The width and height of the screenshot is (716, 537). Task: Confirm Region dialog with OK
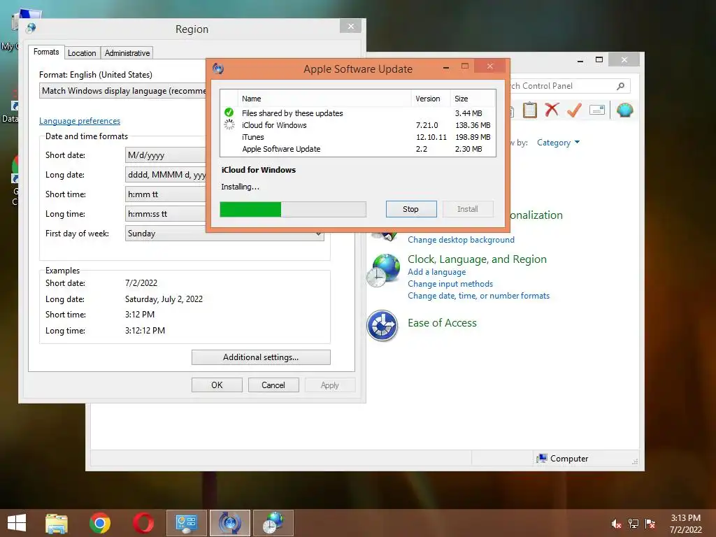pos(217,385)
